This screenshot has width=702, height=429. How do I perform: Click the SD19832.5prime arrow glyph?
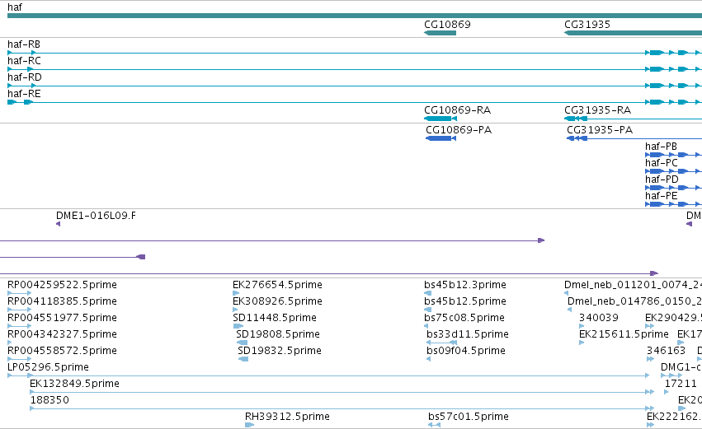[x=243, y=359]
